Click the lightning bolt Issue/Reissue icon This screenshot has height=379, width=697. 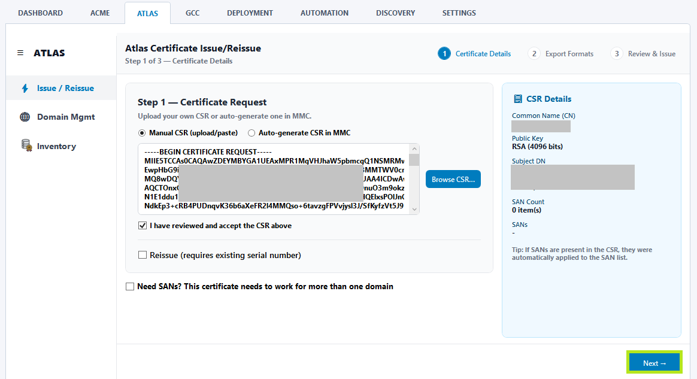[25, 88]
